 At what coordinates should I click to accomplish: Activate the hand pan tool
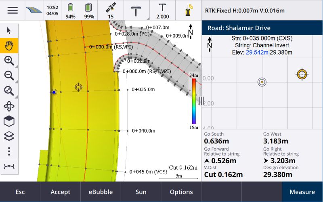tap(9, 46)
